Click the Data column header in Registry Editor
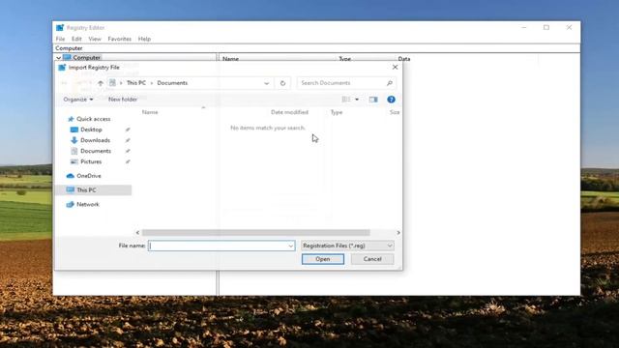Image resolution: width=619 pixels, height=348 pixels. pyautogui.click(x=404, y=58)
